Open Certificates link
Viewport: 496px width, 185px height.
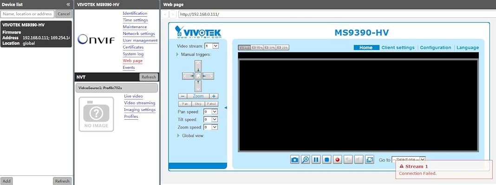[x=133, y=47]
